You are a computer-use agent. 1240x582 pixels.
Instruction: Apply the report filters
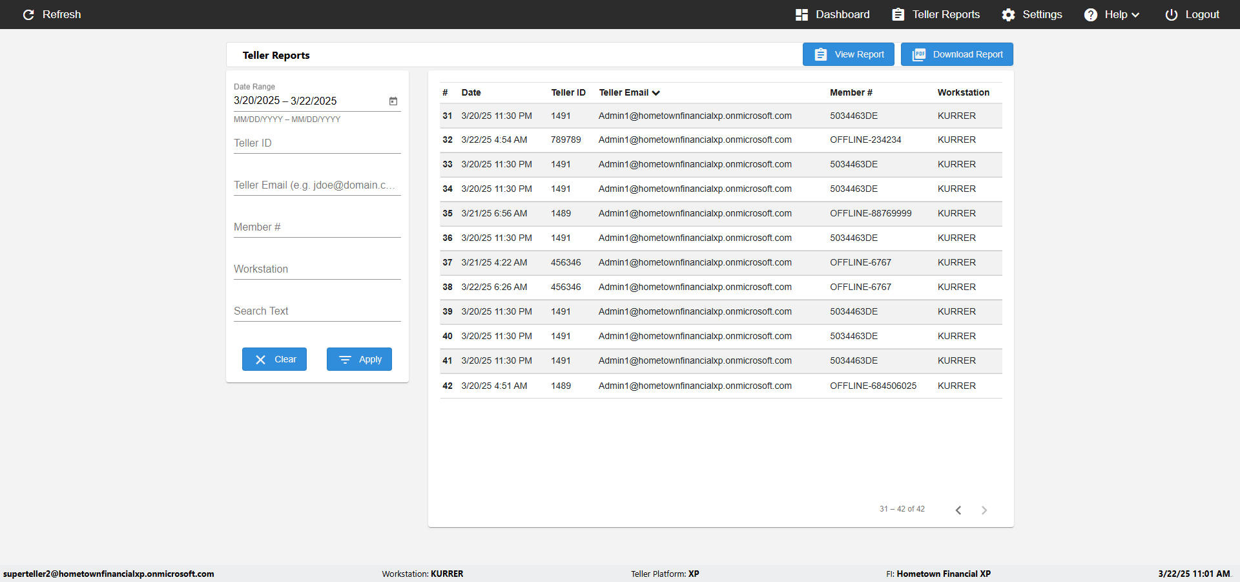coord(359,359)
